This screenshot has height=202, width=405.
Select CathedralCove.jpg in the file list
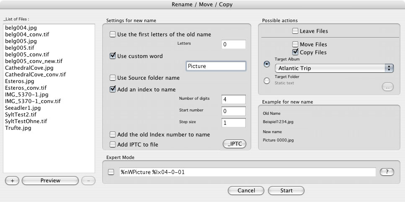tap(29, 68)
